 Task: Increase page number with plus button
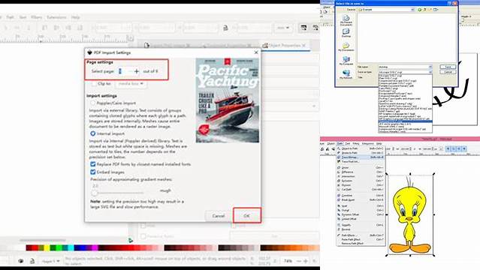click(137, 71)
